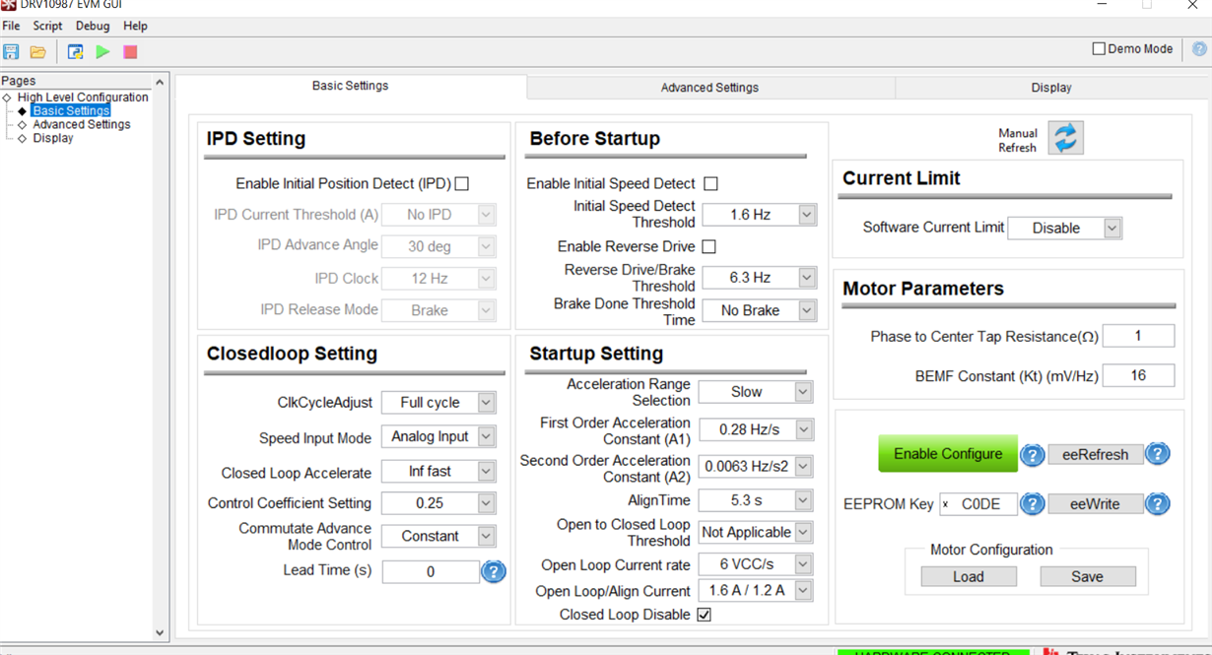Open Speed Input Mode dropdown
1212x655 pixels.
pyautogui.click(x=438, y=436)
